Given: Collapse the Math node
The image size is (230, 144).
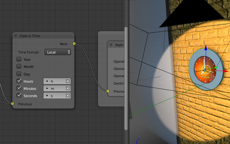Looking at the screenshot, I should coord(111,45).
